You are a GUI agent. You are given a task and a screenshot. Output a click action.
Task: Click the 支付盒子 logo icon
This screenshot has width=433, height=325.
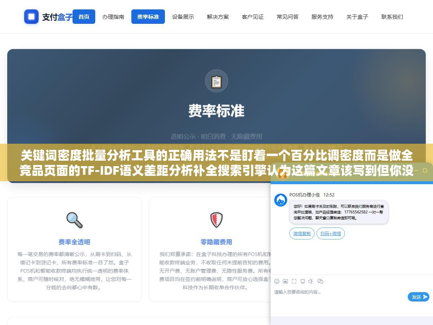(31, 17)
